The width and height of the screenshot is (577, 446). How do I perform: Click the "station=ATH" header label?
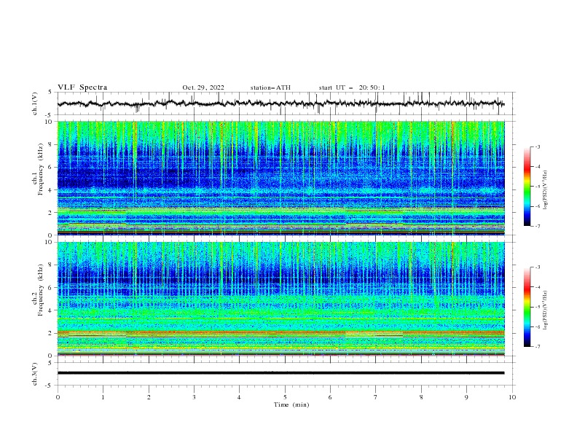pos(270,87)
